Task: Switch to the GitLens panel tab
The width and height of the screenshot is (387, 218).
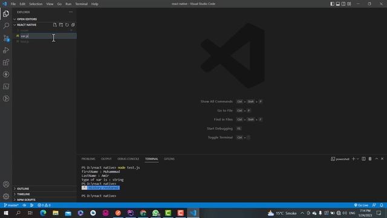Action: 169,159
